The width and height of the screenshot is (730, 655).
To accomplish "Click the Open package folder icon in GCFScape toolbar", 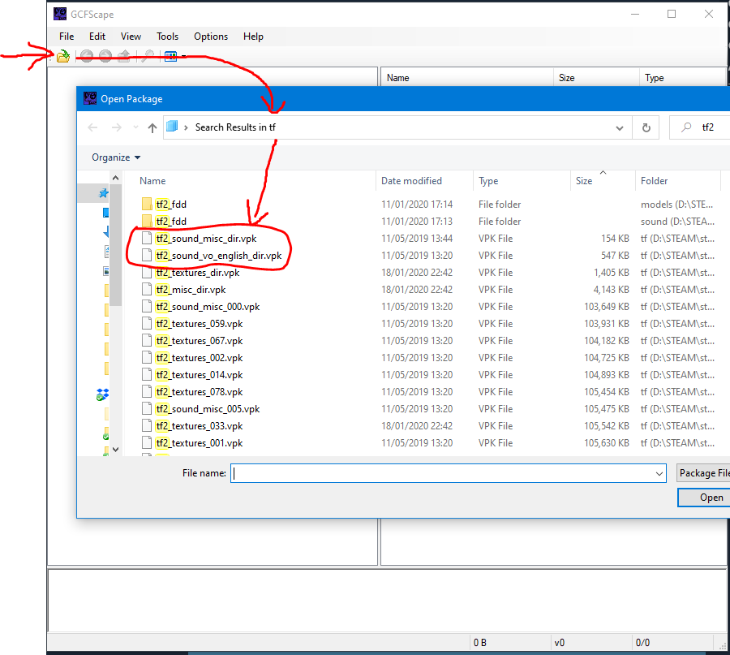I will pyautogui.click(x=62, y=56).
